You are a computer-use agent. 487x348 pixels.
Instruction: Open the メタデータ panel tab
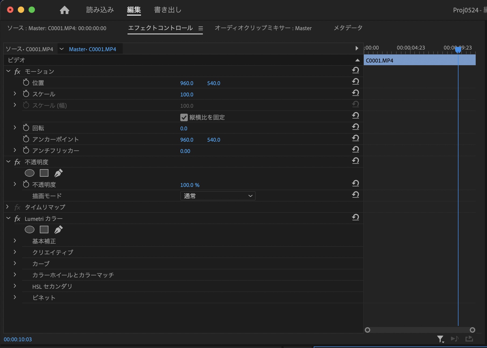coord(348,28)
